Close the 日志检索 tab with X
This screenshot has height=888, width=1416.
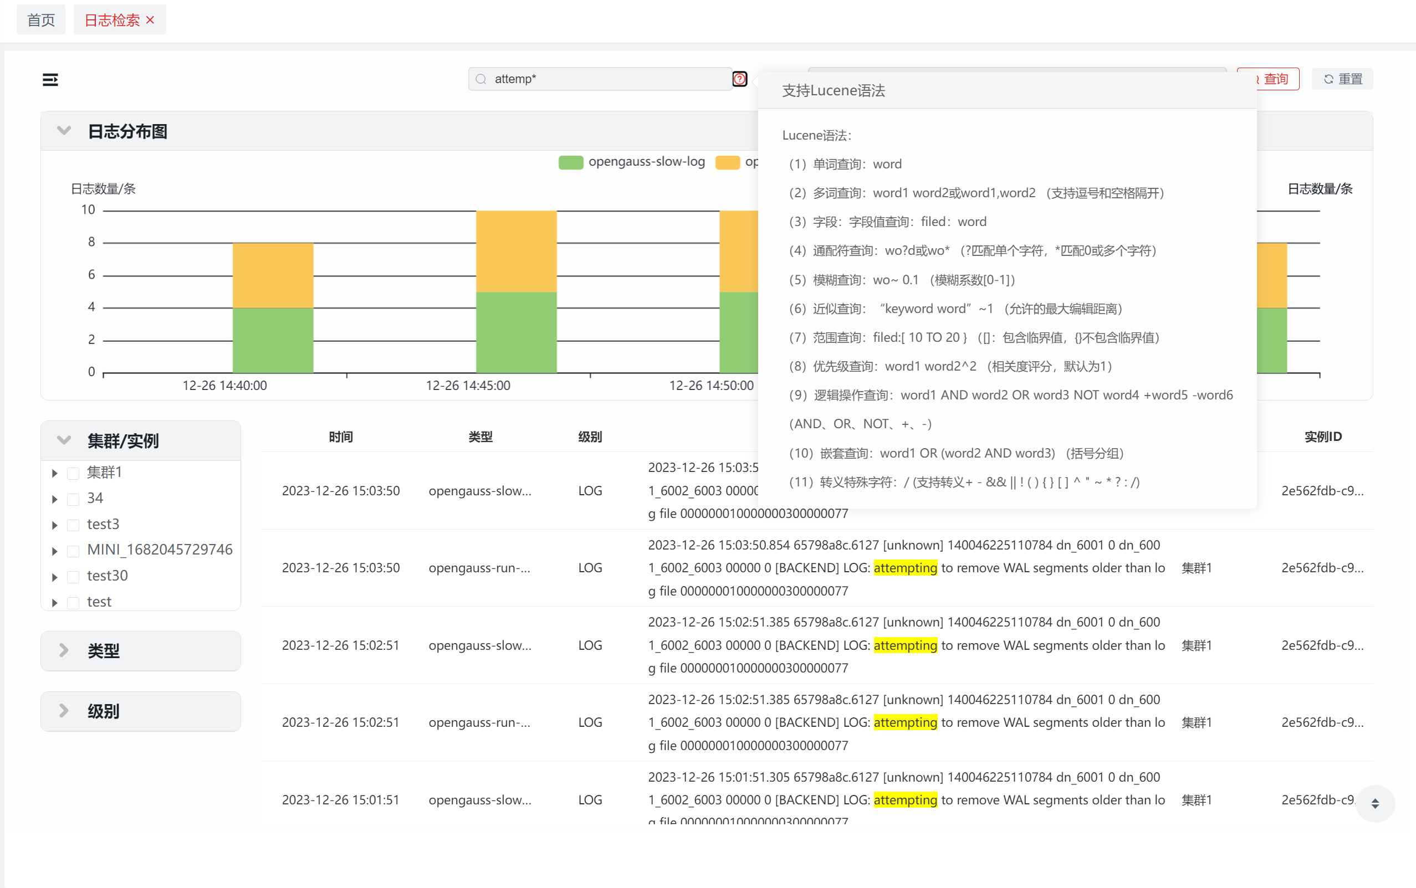(150, 20)
